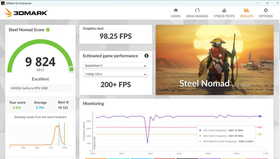
Task: Click the 98.25 FPS graphics test result
Action: pyautogui.click(x=115, y=36)
